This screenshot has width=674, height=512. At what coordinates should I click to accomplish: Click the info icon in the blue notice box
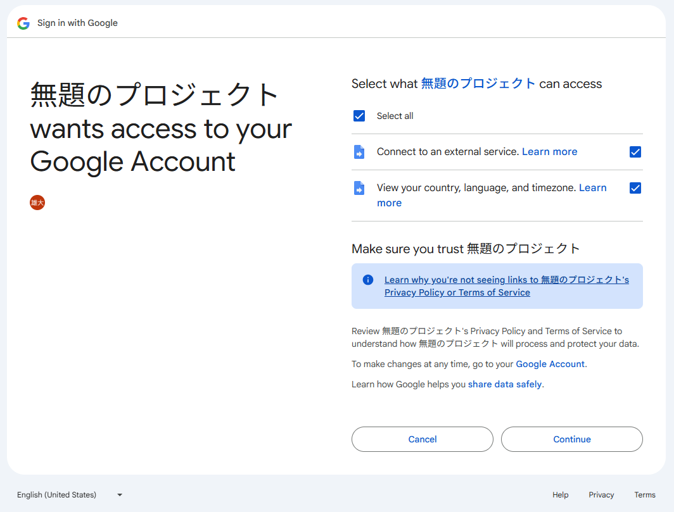(x=368, y=280)
